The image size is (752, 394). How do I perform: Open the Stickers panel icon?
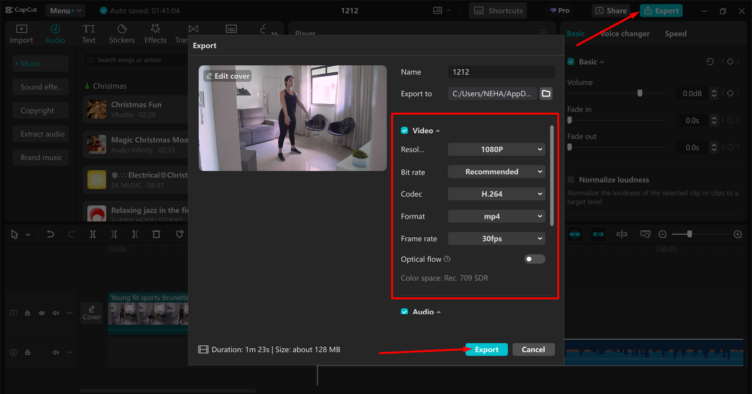[122, 33]
